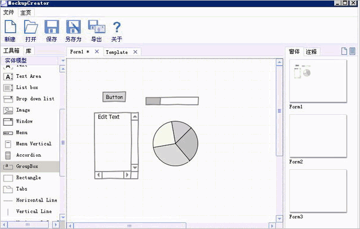
Task: Expand the 实体模型 category dropdown
Action: point(63,61)
